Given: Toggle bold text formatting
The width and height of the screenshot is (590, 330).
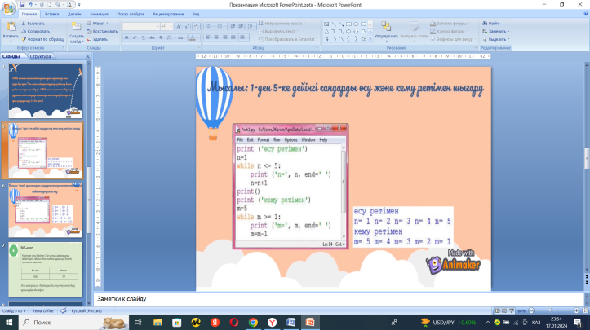Looking at the screenshot, I should [126, 37].
